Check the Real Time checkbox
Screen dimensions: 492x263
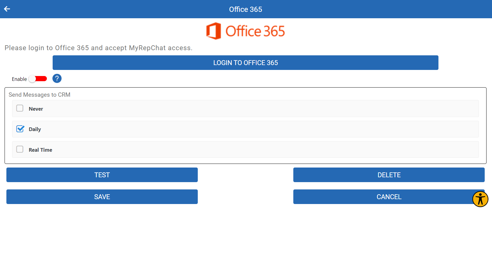pos(20,149)
